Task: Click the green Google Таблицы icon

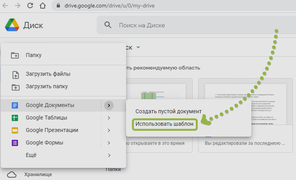Action: 15,118
